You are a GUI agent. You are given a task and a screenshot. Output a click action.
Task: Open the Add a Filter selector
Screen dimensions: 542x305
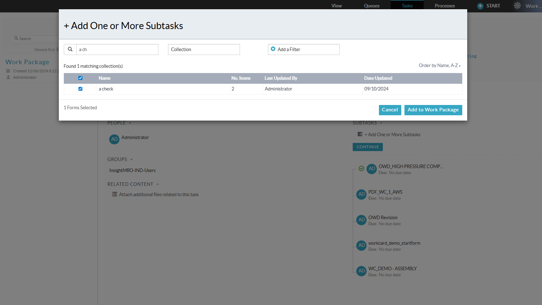click(304, 49)
